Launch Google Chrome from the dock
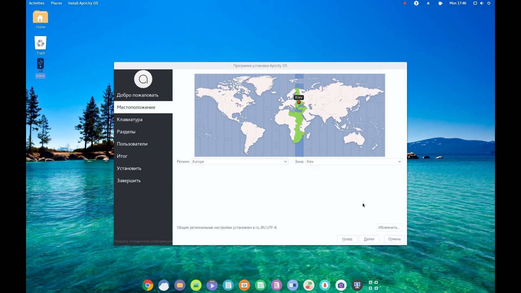Screen dimensions: 521x293 coord(148,285)
